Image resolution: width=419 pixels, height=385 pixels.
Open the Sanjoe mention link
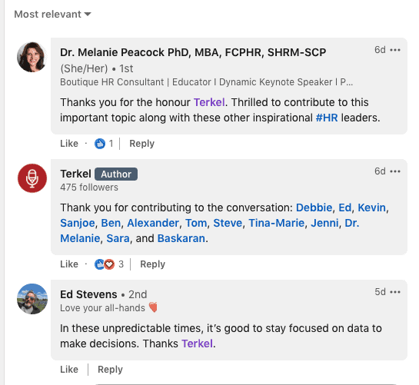pos(77,223)
